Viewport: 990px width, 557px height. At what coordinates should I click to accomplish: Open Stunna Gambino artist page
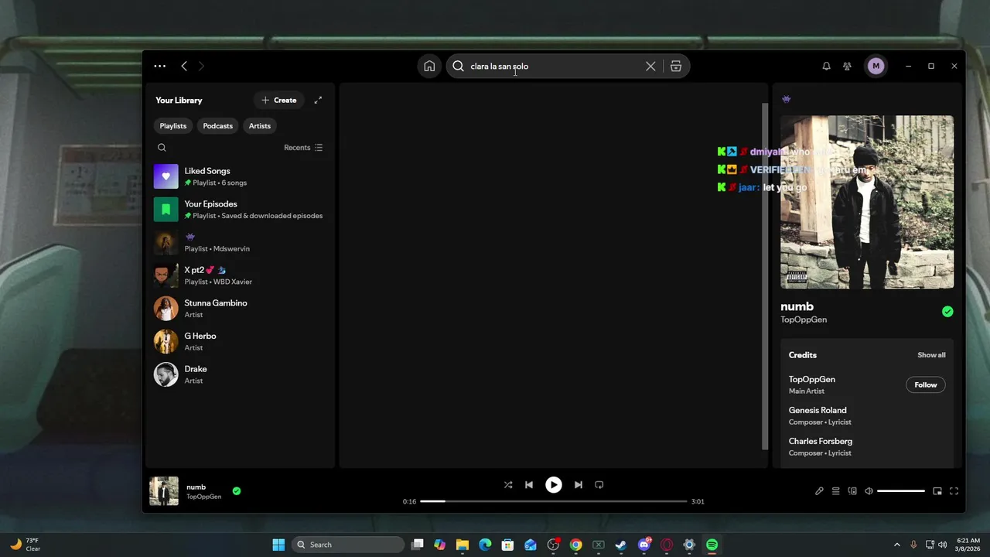[239, 308]
